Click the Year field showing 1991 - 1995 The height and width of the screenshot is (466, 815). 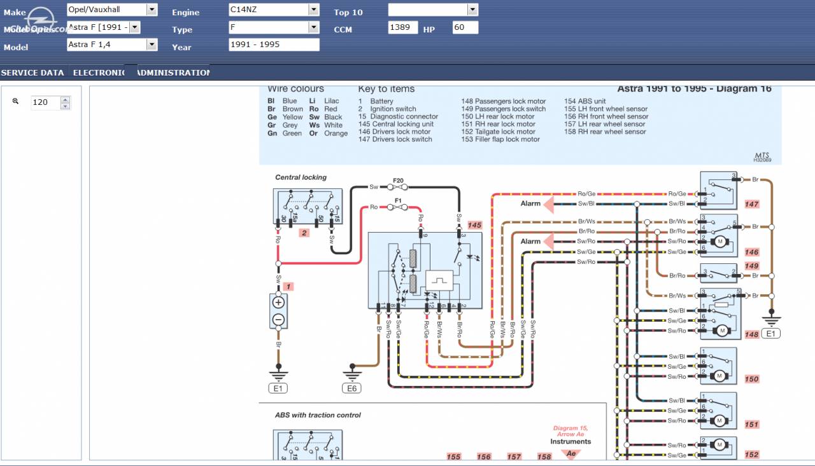click(x=274, y=45)
